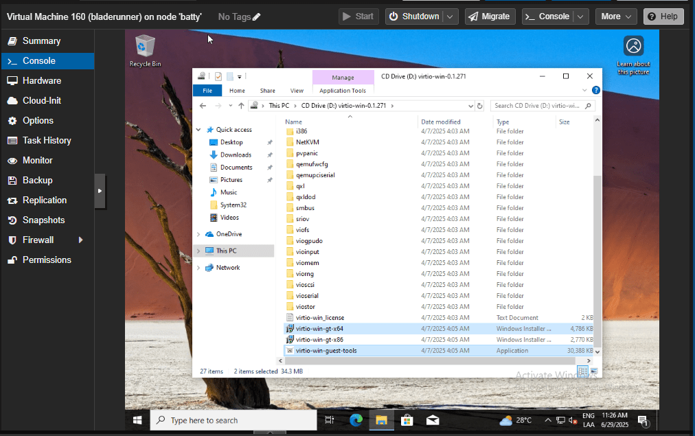This screenshot has height=436, width=695.
Task: Expand the OneDrive tree node
Action: point(199,234)
